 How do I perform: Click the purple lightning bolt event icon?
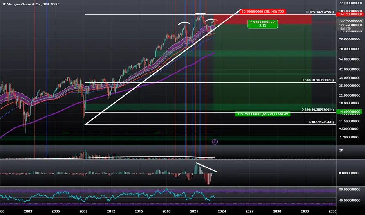tap(215, 142)
